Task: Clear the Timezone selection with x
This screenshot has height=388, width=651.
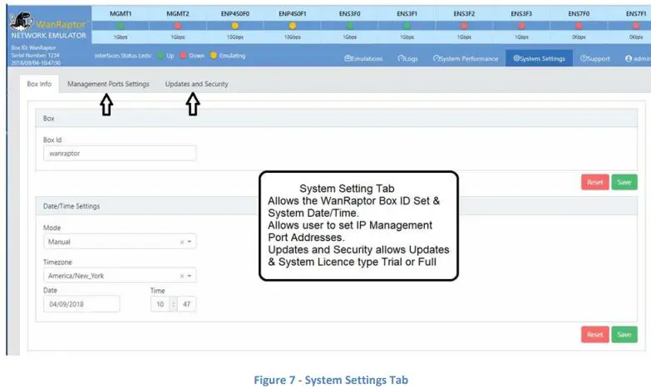Action: (x=182, y=276)
